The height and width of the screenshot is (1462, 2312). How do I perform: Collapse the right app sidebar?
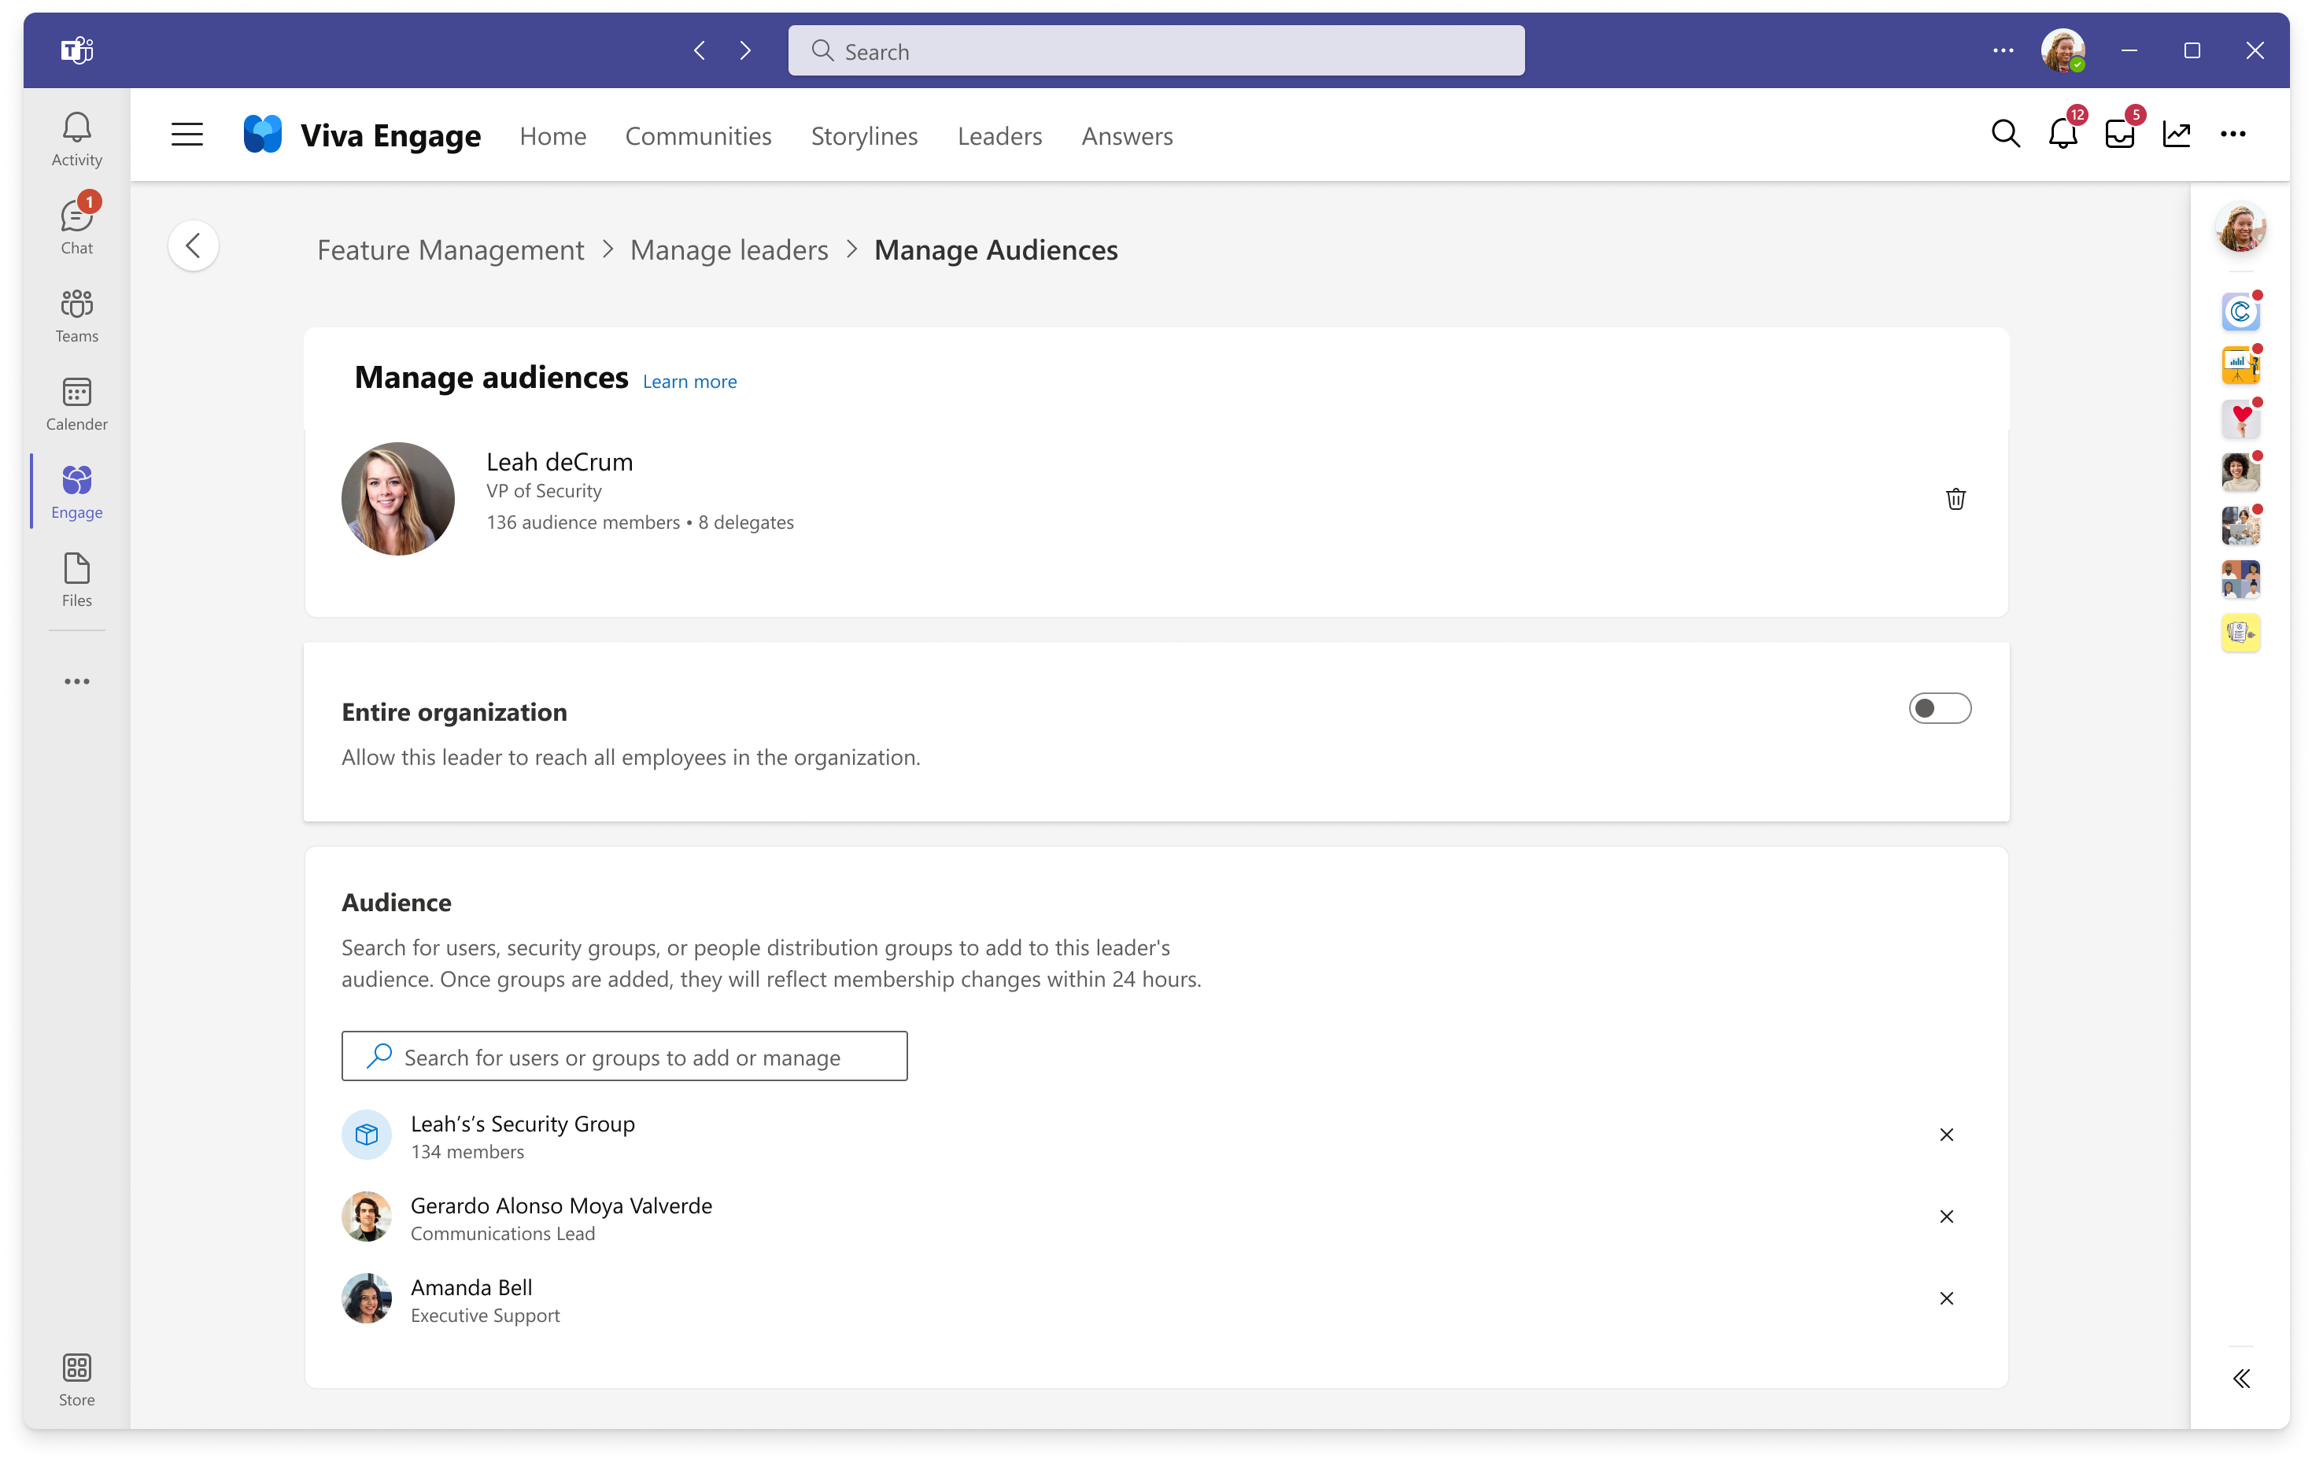(2243, 1378)
